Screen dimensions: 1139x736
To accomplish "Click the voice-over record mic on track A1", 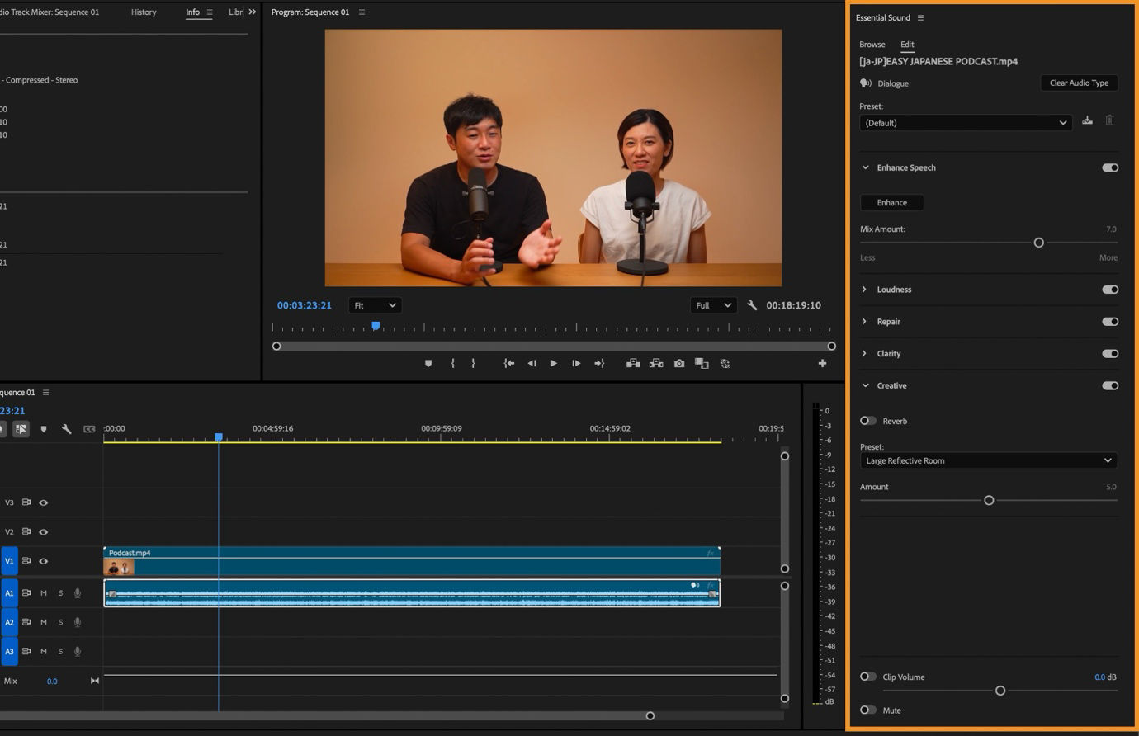I will click(77, 592).
